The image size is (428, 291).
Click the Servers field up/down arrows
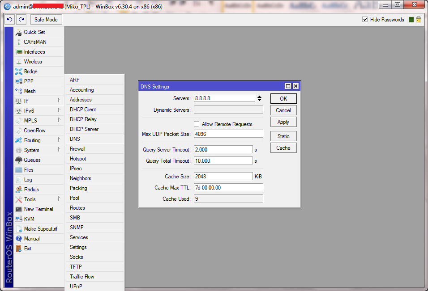point(259,98)
